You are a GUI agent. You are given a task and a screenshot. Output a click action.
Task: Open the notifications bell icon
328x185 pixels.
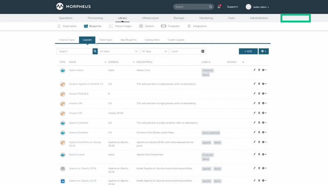[219, 7]
